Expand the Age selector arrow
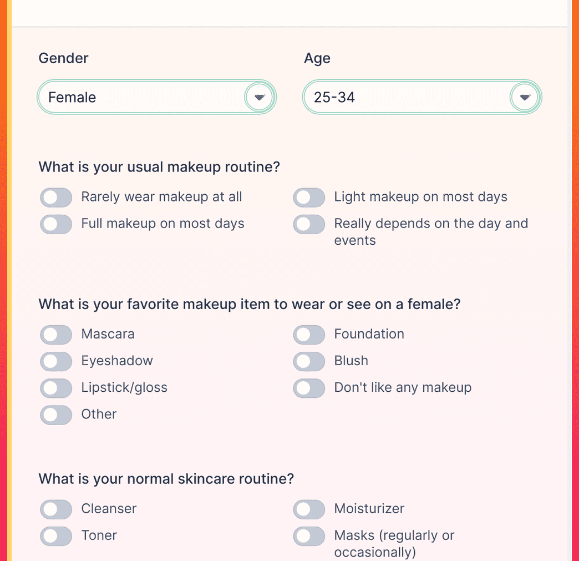Viewport: 579px width, 561px height. point(524,97)
